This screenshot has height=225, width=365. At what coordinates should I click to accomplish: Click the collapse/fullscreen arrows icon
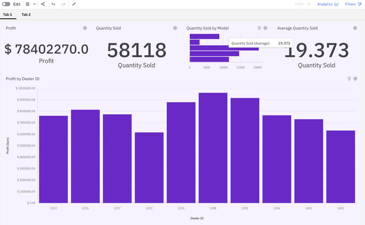(74, 4)
